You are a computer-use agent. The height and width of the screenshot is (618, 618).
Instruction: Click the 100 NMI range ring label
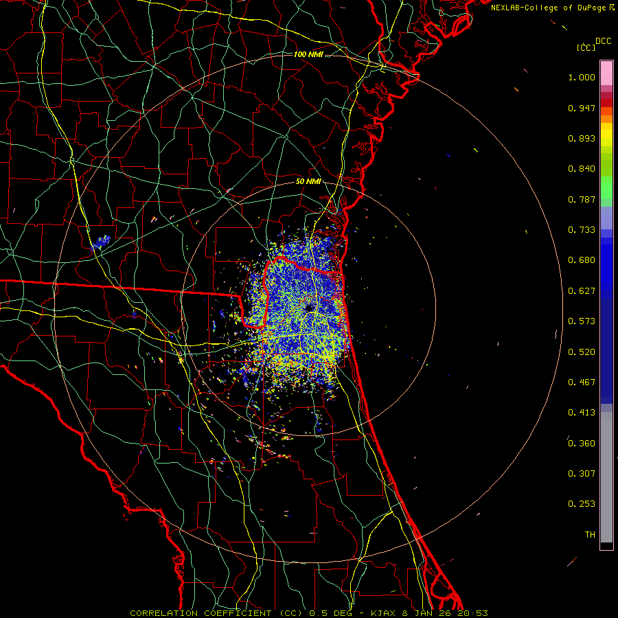click(x=308, y=54)
